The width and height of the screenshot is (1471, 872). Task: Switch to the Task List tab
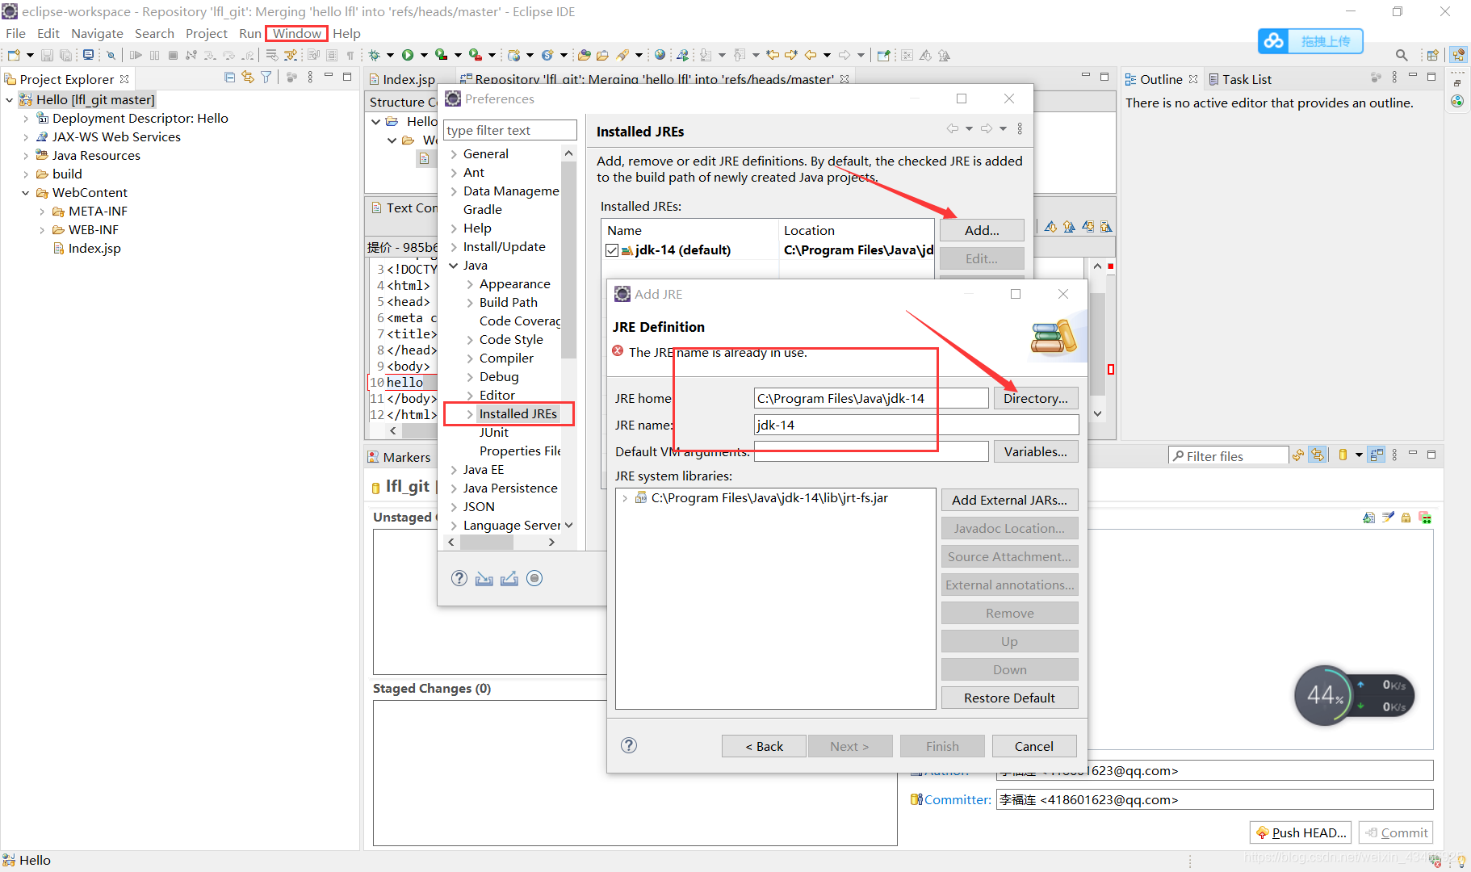(x=1239, y=79)
